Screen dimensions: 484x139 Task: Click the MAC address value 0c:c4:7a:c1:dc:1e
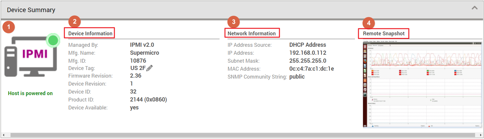(x=311, y=69)
